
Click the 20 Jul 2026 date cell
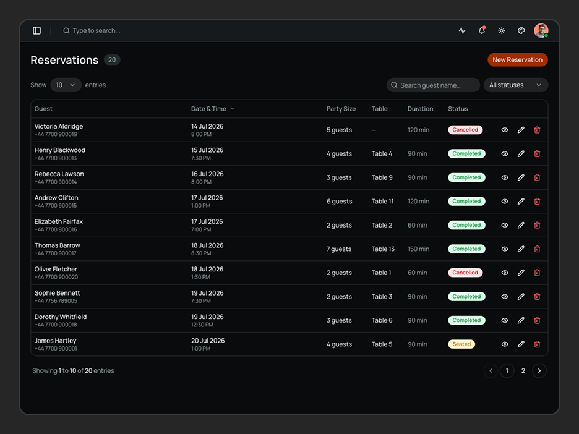pyautogui.click(x=208, y=341)
